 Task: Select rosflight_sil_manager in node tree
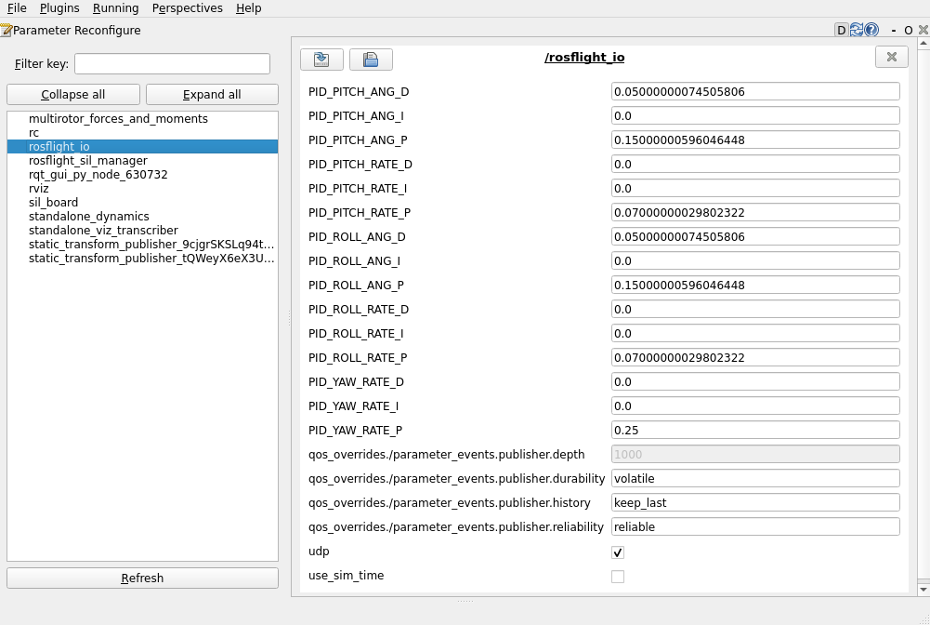pos(87,161)
